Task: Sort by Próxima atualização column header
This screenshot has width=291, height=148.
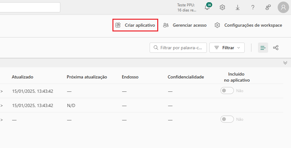Action: click(87, 77)
